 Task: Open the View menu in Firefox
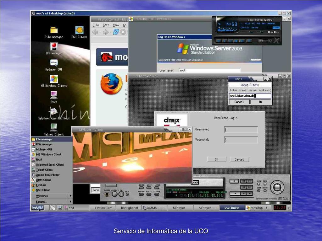coord(116,25)
